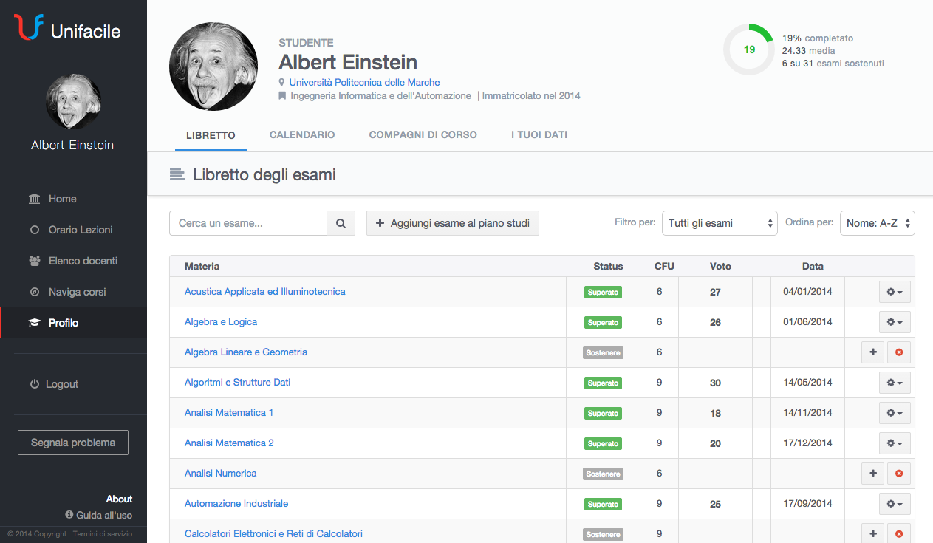
Task: Click the CFU column header
Action: point(664,266)
